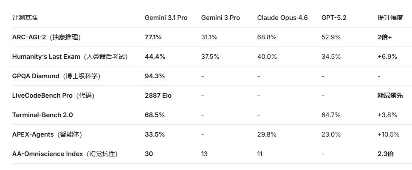
Task: Click the 94.3% GPQA Diamond score
Action: pos(155,76)
